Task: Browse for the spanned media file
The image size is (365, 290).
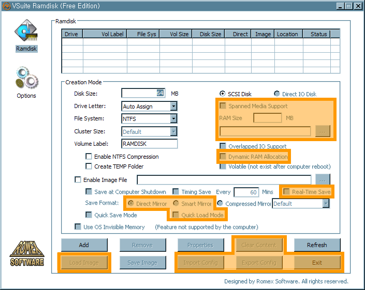Action: (323, 131)
